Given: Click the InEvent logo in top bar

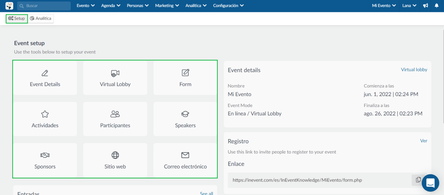Looking at the screenshot, I should pyautogui.click(x=9, y=6).
